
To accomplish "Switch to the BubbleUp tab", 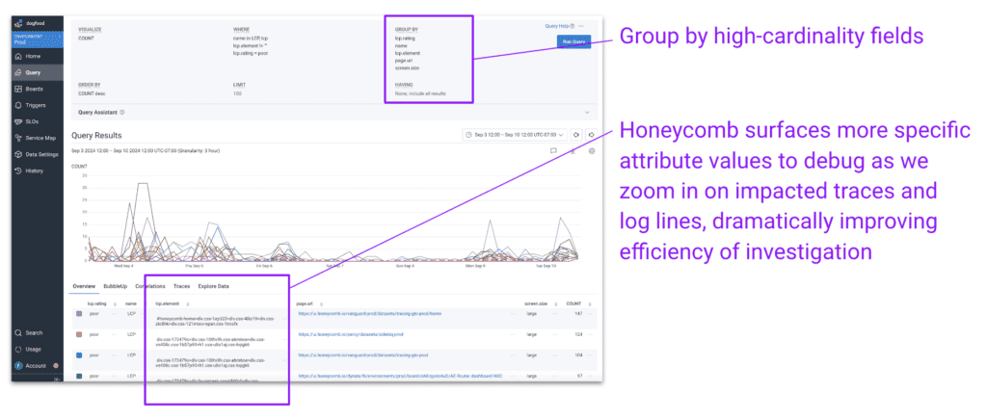I will (118, 286).
